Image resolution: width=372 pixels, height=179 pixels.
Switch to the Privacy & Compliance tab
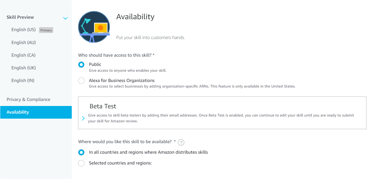[x=28, y=99]
